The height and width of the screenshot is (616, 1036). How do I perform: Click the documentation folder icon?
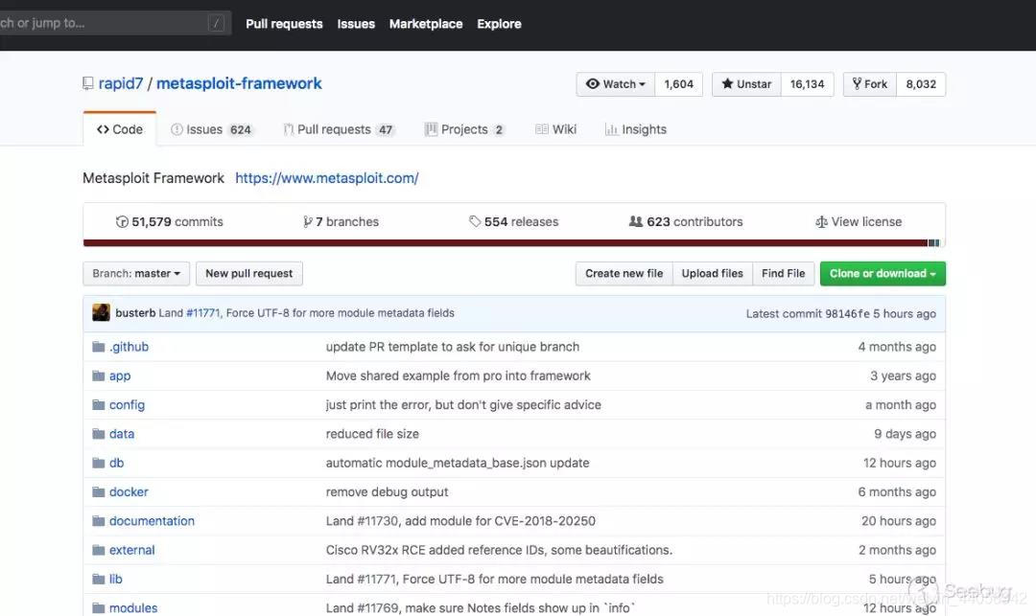tap(99, 521)
